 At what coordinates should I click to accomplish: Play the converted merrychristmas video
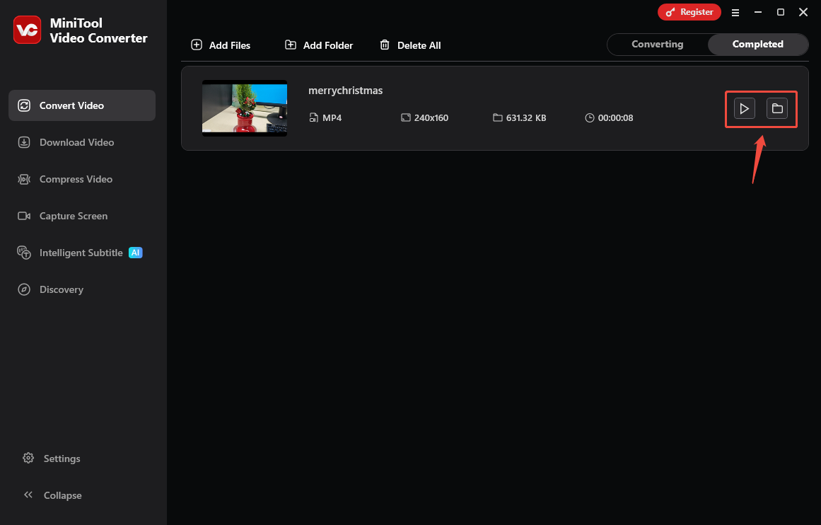click(x=743, y=108)
